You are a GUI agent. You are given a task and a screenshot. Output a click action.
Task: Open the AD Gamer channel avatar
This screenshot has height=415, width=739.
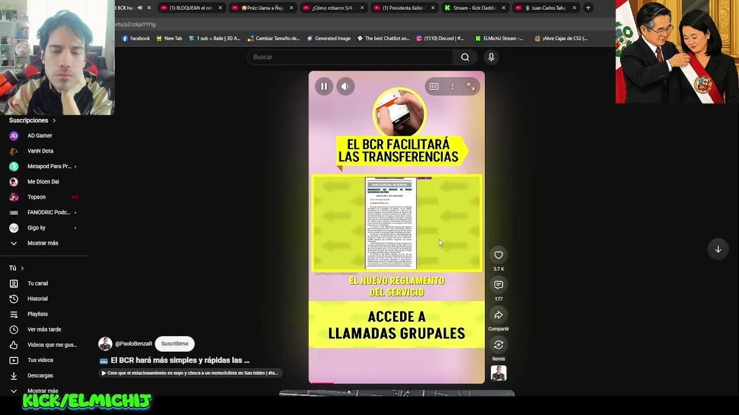[14, 135]
